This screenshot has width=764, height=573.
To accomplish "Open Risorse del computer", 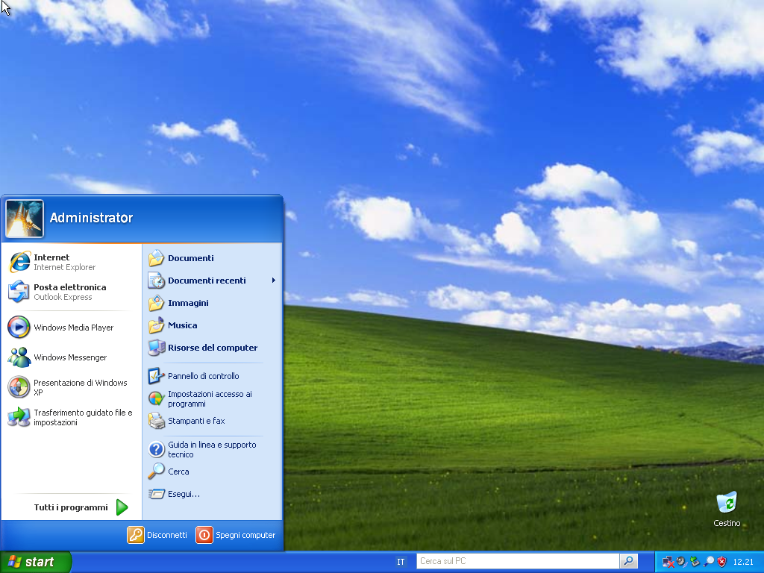I will pos(213,348).
